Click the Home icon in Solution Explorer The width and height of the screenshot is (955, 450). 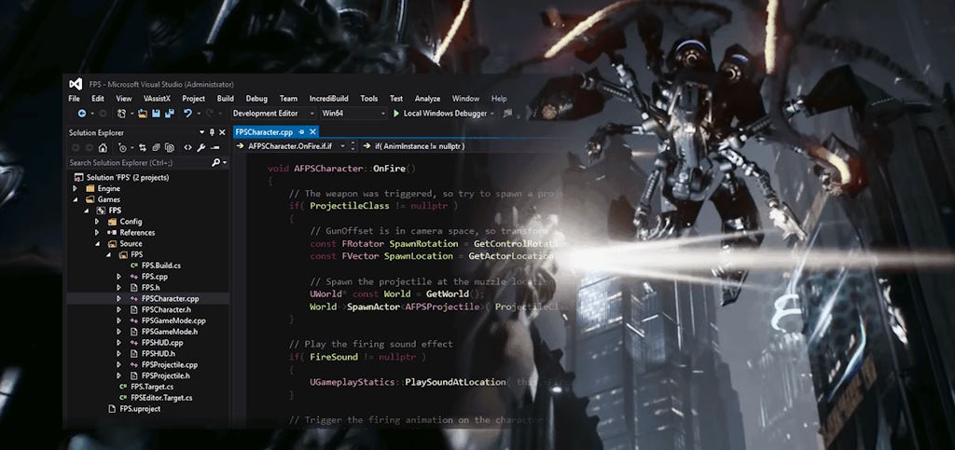click(x=103, y=148)
